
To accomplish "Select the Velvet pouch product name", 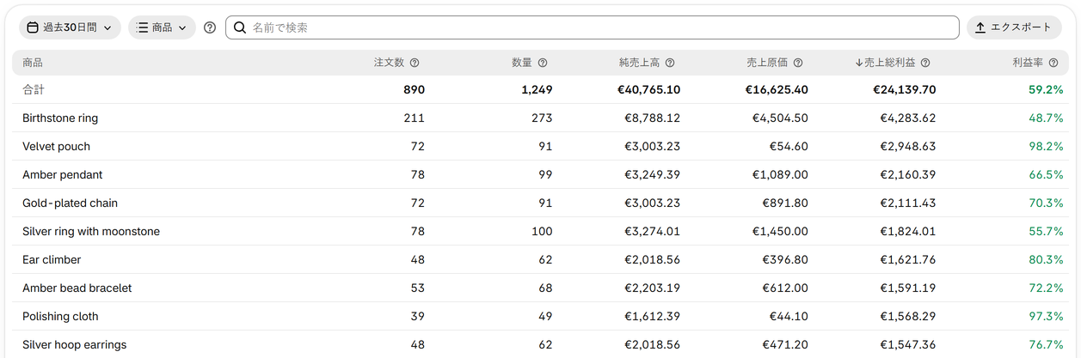I will pos(56,146).
